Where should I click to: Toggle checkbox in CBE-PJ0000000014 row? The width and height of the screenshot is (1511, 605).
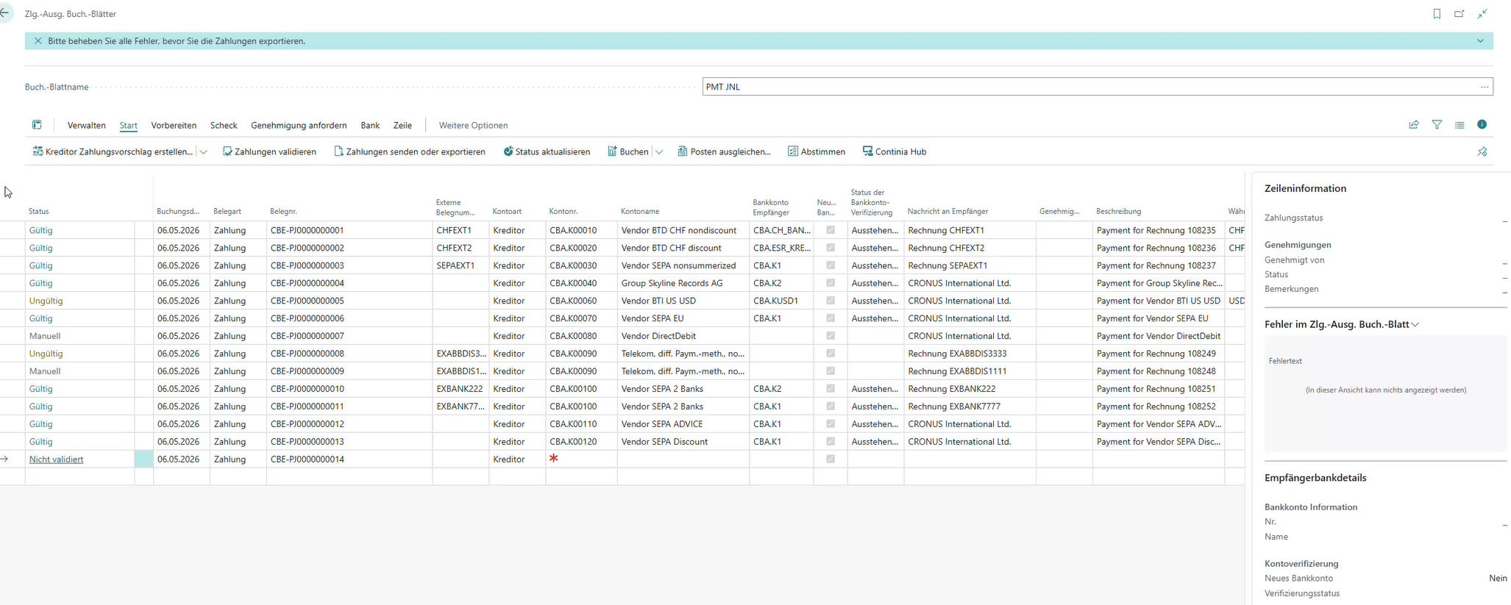[831, 459]
